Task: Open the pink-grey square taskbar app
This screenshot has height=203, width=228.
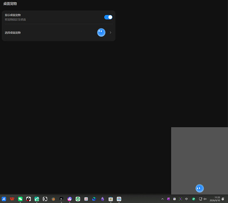Action: [86, 199]
